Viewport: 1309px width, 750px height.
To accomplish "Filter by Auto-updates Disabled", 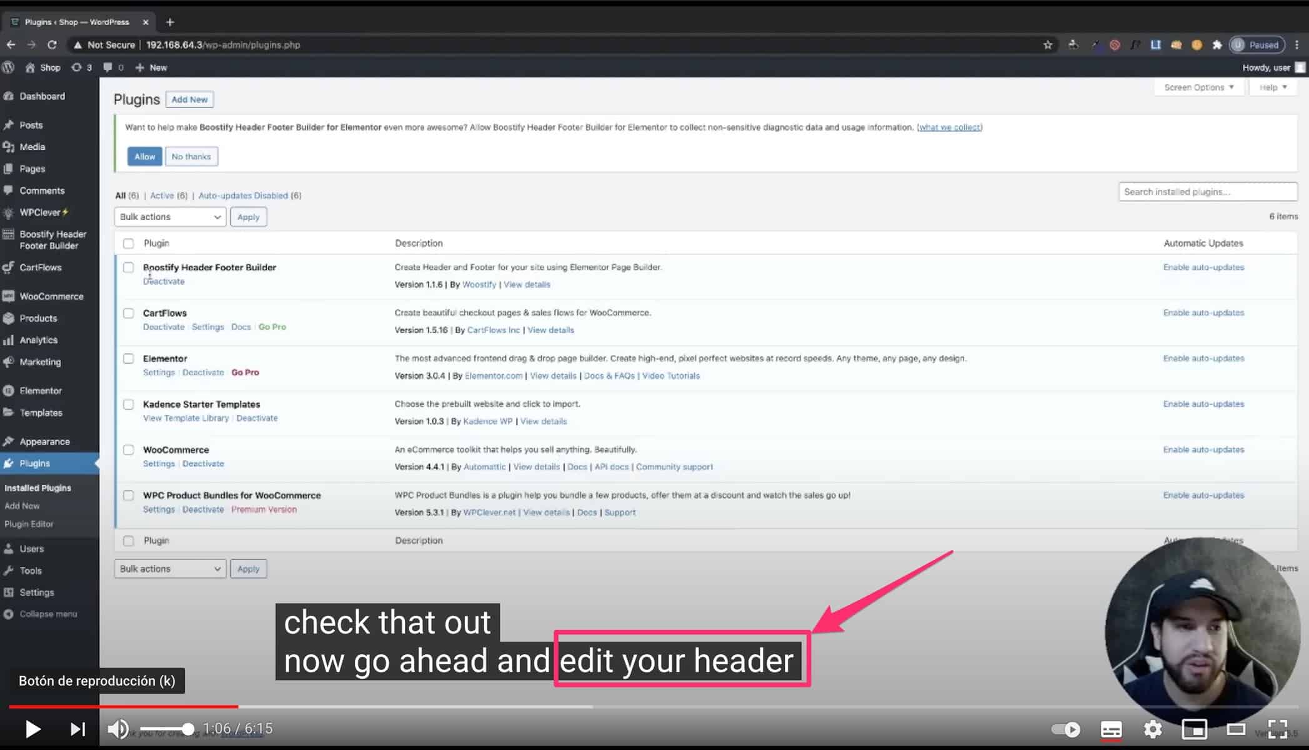I will click(243, 196).
